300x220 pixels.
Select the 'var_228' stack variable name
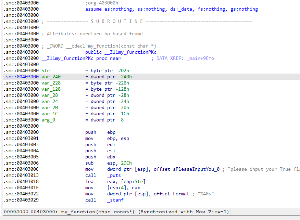[x=51, y=83]
